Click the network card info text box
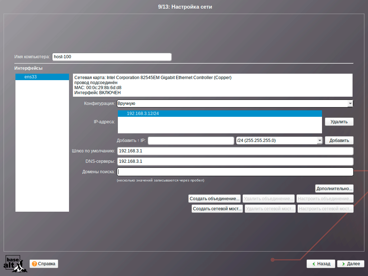Screen dimensions: 368x276 [x=213, y=85]
